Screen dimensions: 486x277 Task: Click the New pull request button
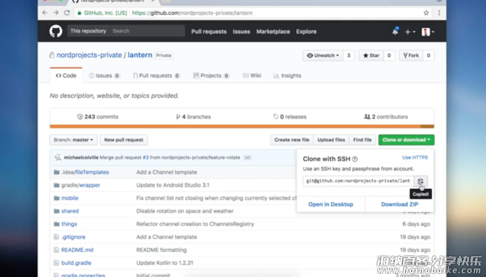(x=124, y=140)
